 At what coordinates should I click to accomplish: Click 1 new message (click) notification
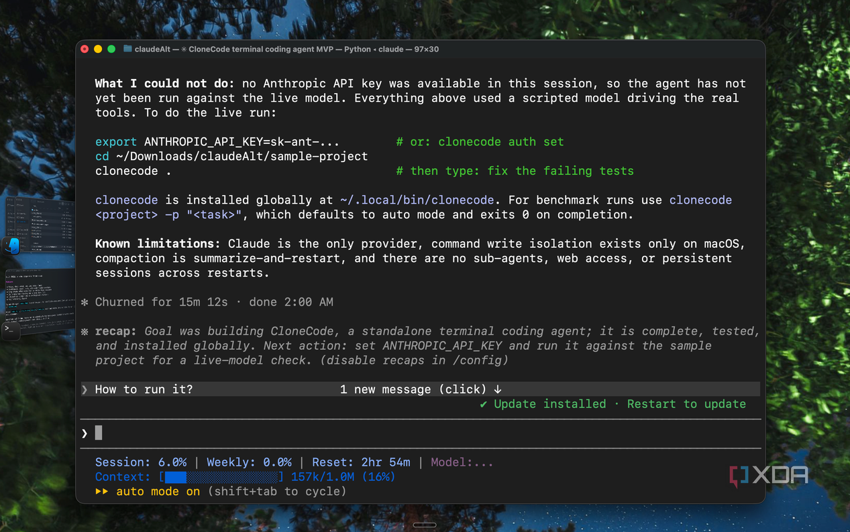pyautogui.click(x=413, y=389)
